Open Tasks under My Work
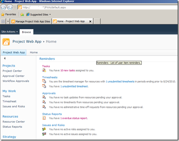This screenshot has width=179, height=141. coord(6,96)
